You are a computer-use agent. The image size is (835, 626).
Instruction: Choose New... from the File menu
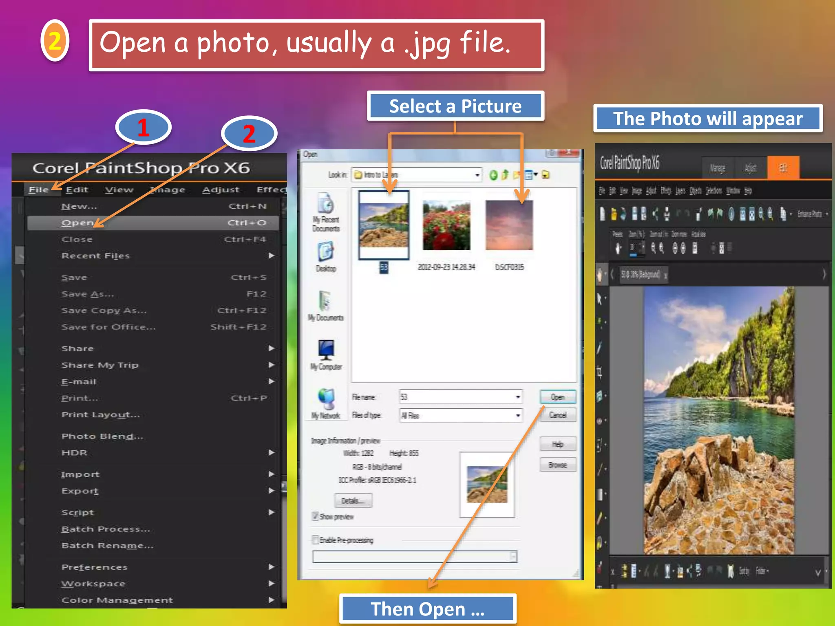point(153,206)
